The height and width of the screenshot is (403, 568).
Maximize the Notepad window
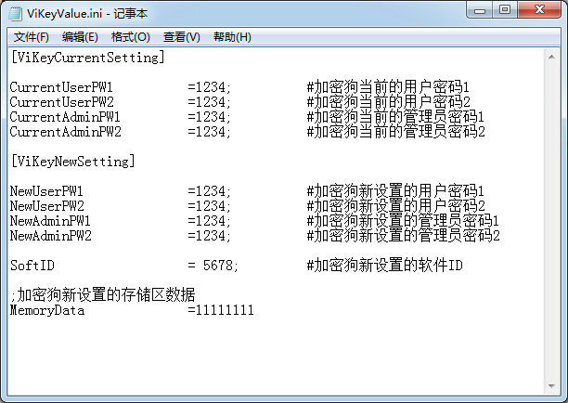click(505, 10)
